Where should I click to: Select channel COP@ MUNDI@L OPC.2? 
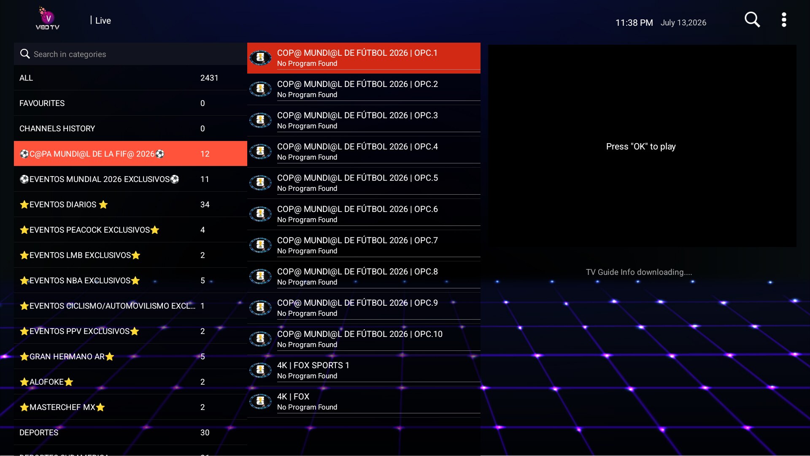[x=364, y=89]
